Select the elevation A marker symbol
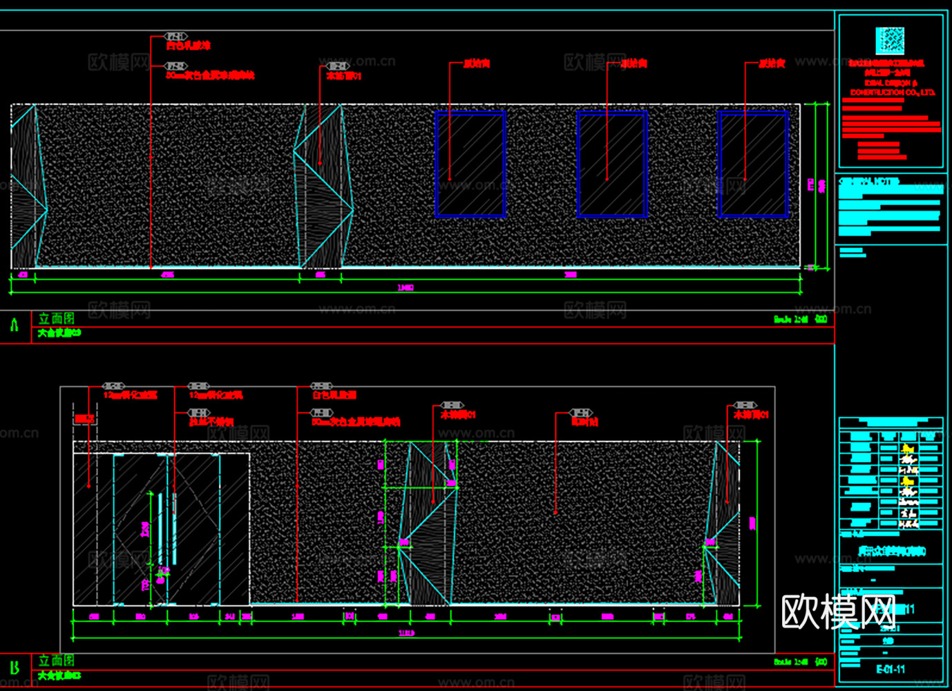 coord(15,325)
